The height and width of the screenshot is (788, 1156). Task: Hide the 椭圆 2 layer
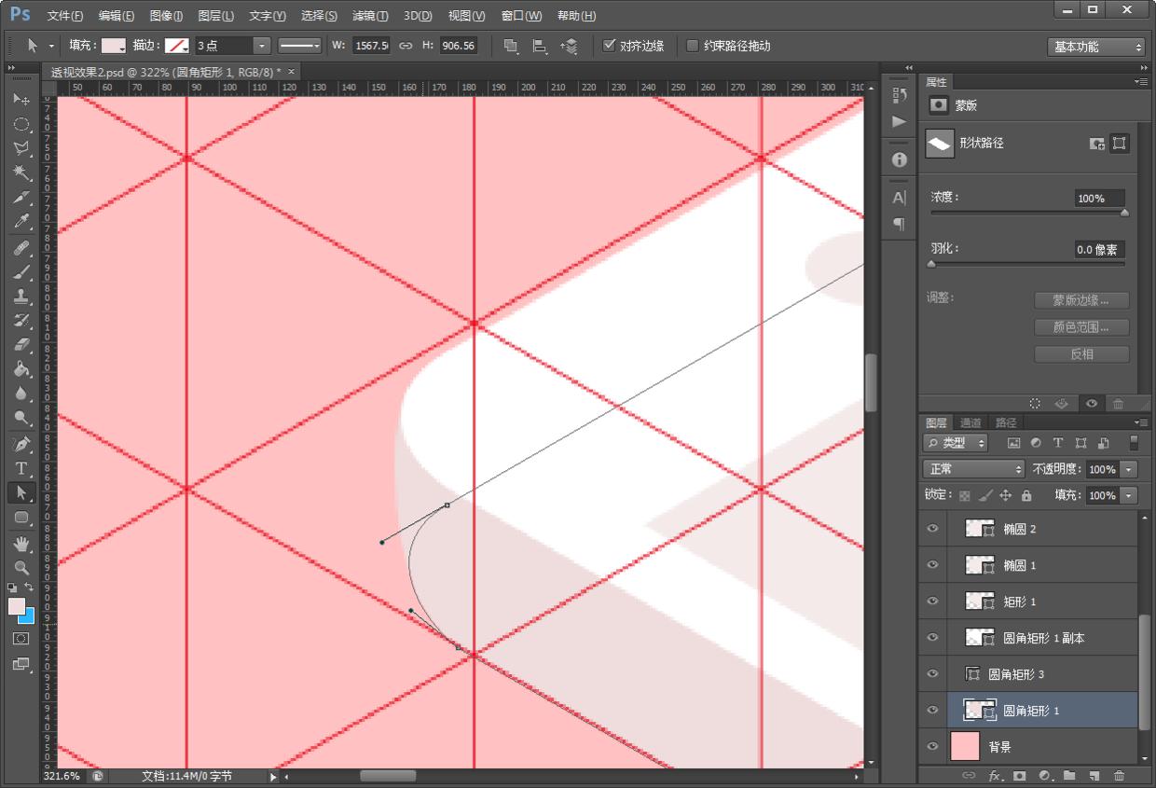point(932,529)
